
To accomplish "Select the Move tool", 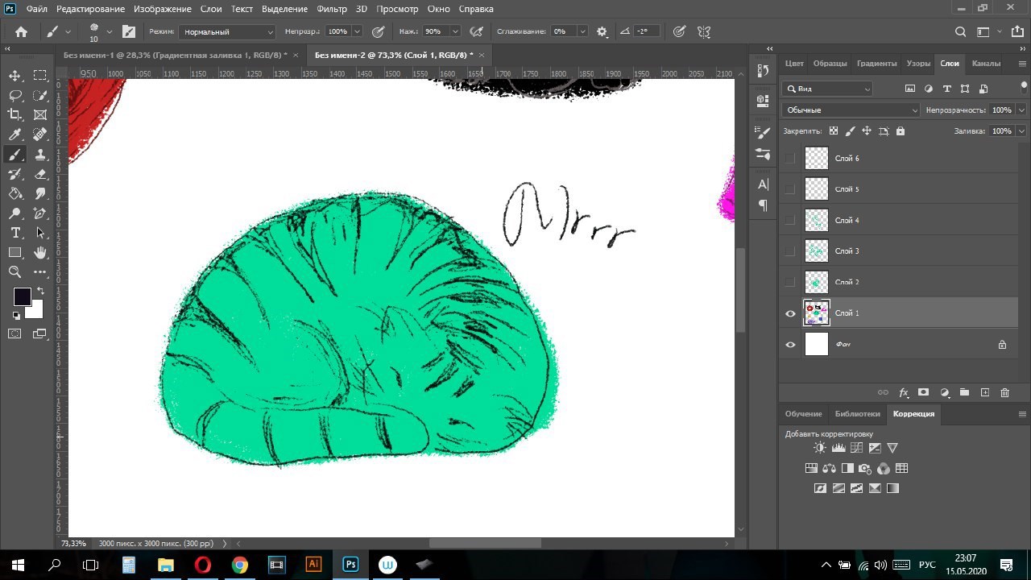I will pos(15,76).
